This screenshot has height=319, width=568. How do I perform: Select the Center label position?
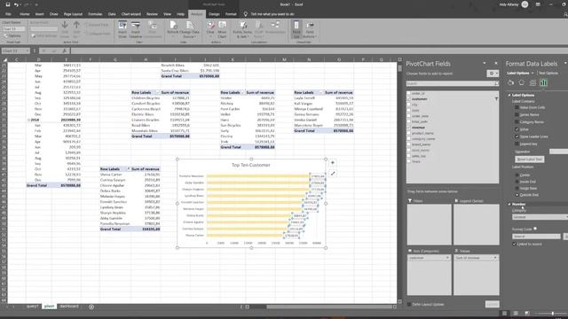[517, 175]
